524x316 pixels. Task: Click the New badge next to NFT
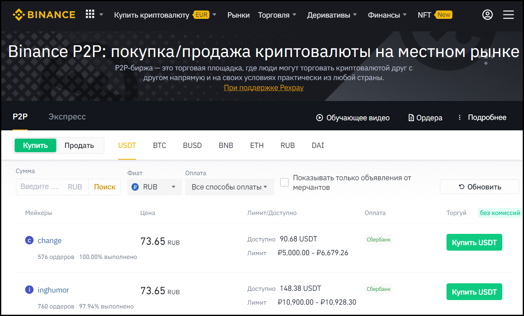pyautogui.click(x=444, y=15)
